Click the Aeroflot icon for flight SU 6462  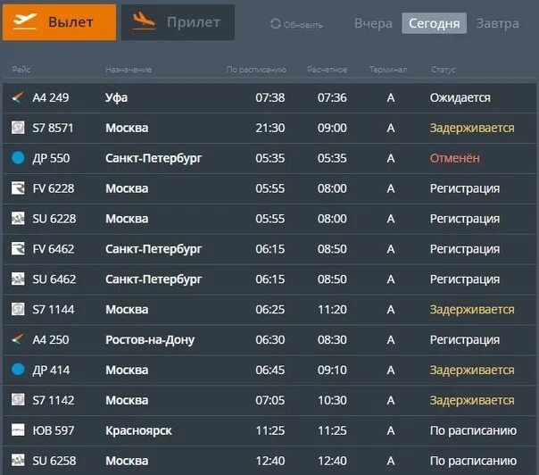coord(18,279)
